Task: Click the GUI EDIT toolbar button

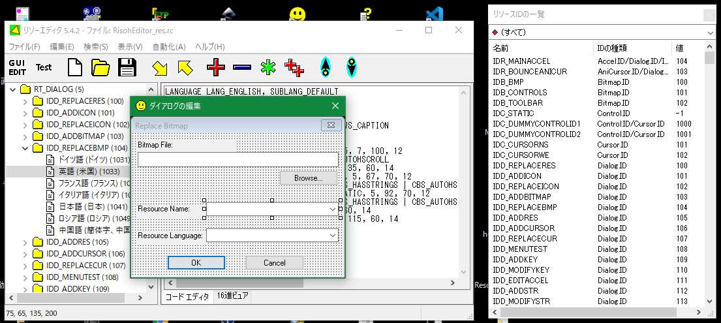Action: [x=17, y=67]
